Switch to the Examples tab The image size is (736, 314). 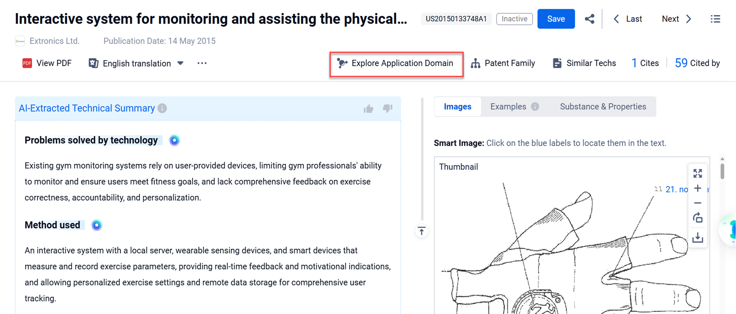[508, 107]
